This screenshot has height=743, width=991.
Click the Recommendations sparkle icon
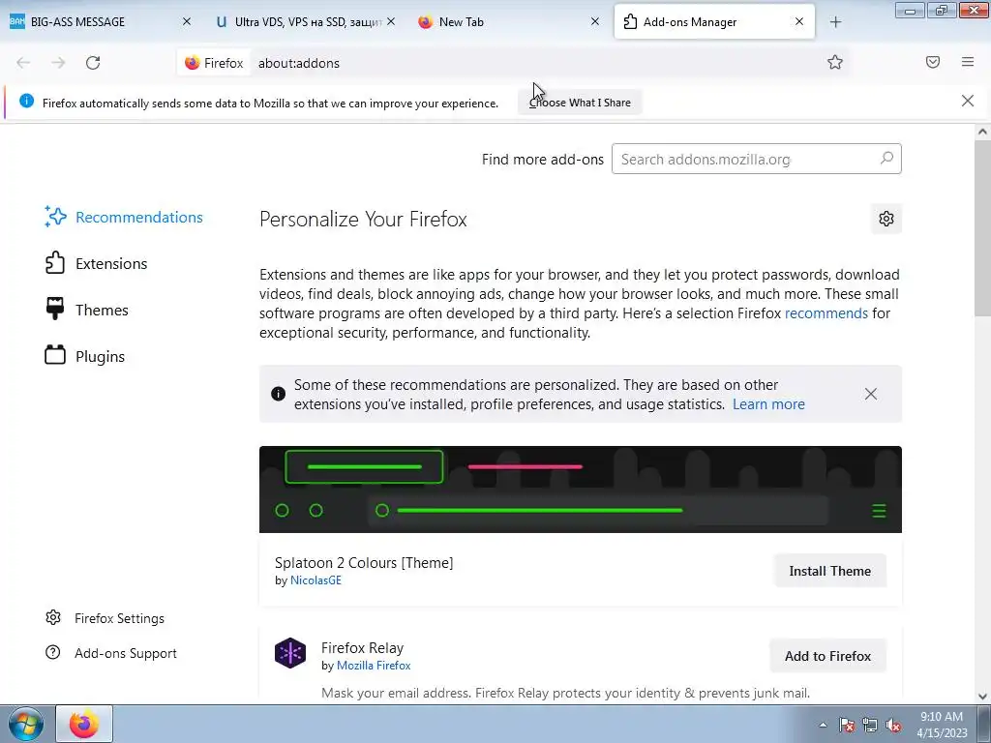coord(55,216)
